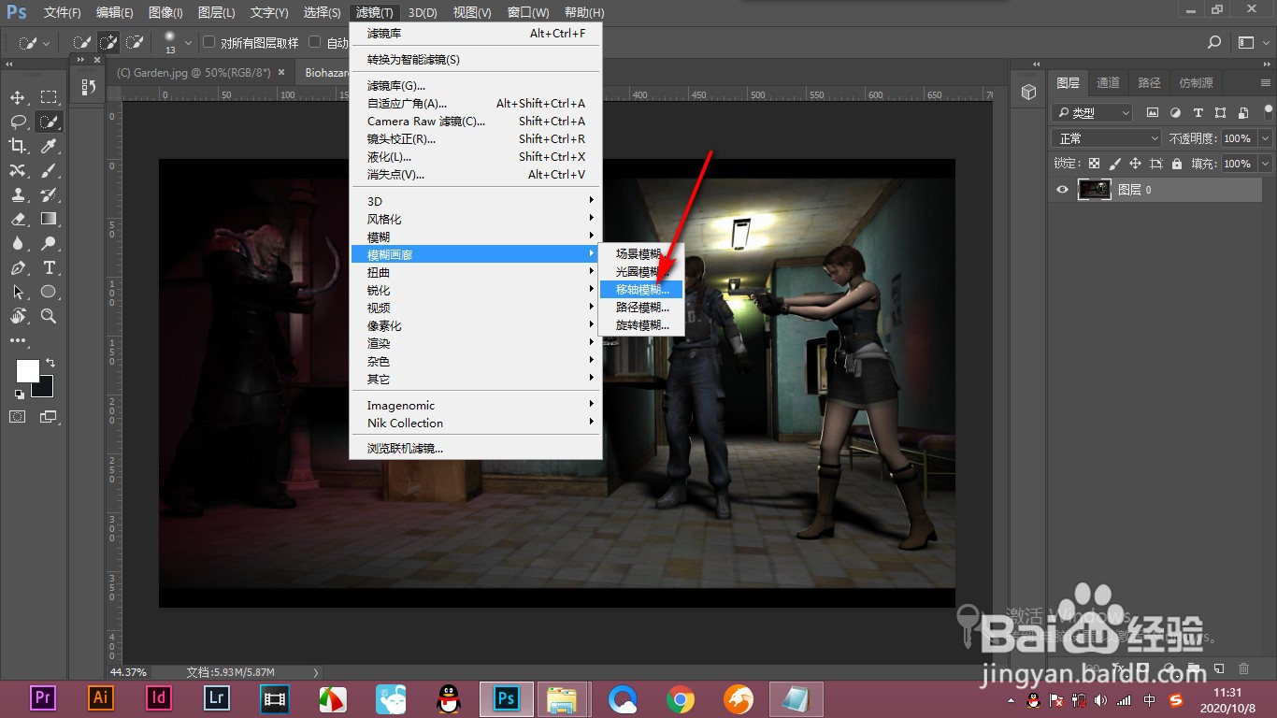Lock all layer attributes padlock
1277x718 pixels.
click(1178, 163)
